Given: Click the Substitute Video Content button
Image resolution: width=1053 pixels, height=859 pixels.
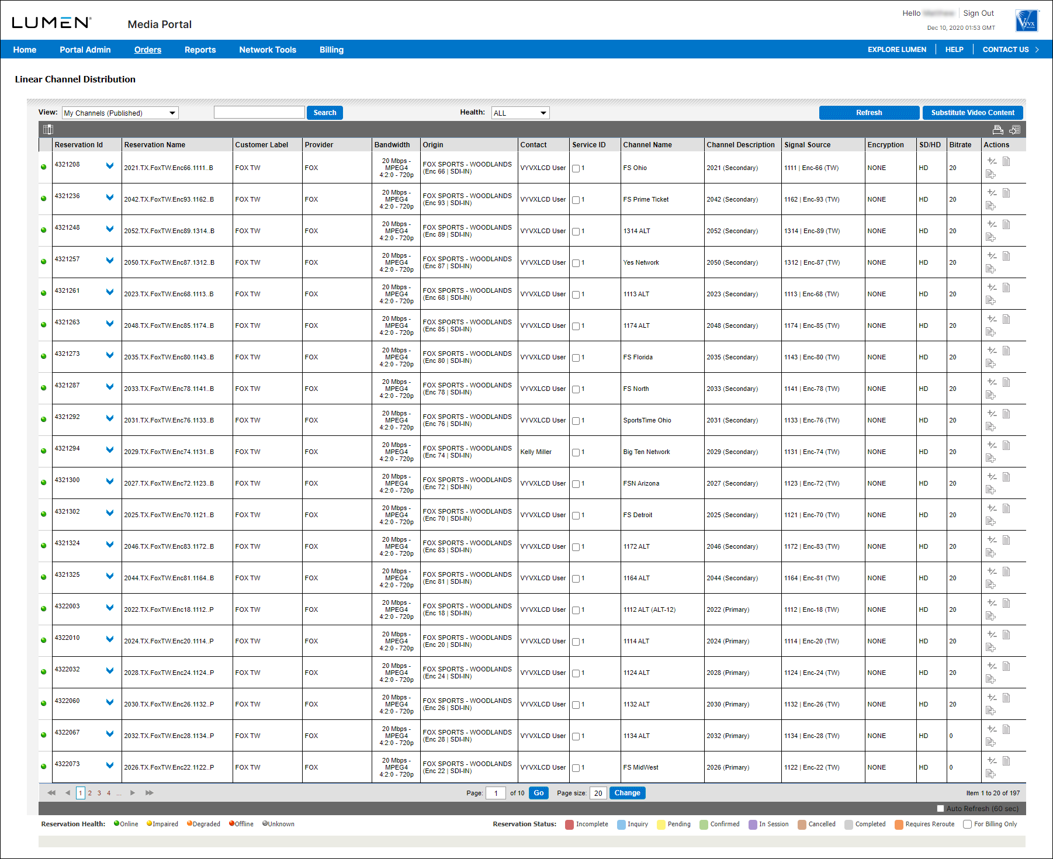Looking at the screenshot, I should 973,113.
